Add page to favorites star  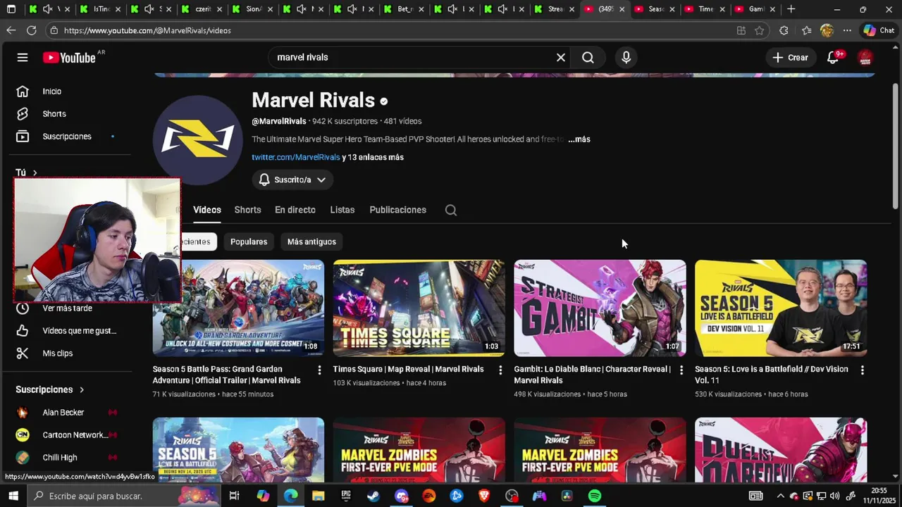759,30
